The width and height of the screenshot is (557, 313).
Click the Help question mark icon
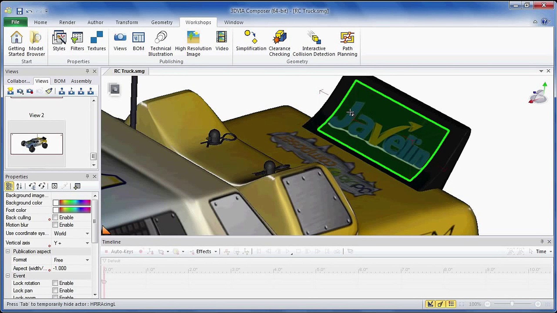pyautogui.click(x=545, y=22)
